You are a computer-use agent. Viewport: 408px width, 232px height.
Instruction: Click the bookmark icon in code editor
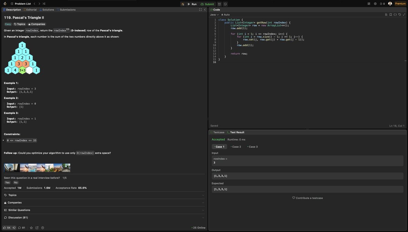tap(391, 15)
